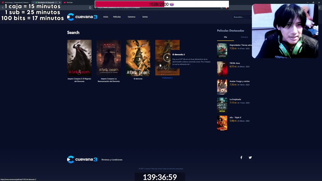The height and width of the screenshot is (181, 322).
Task: Select the Día tab in Películas Destacadas
Action: [225, 37]
